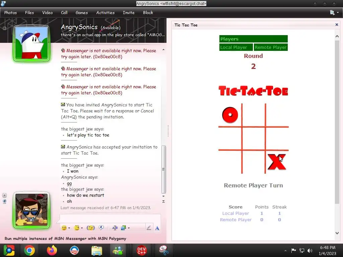Close the Tic Tac Toe panel

click(337, 24)
